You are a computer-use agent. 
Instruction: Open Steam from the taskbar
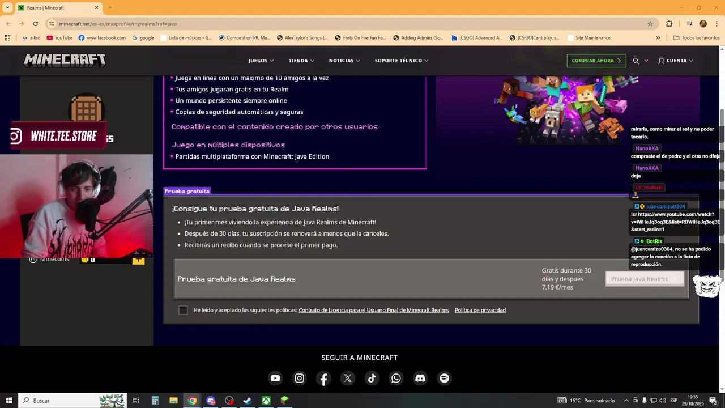248,401
